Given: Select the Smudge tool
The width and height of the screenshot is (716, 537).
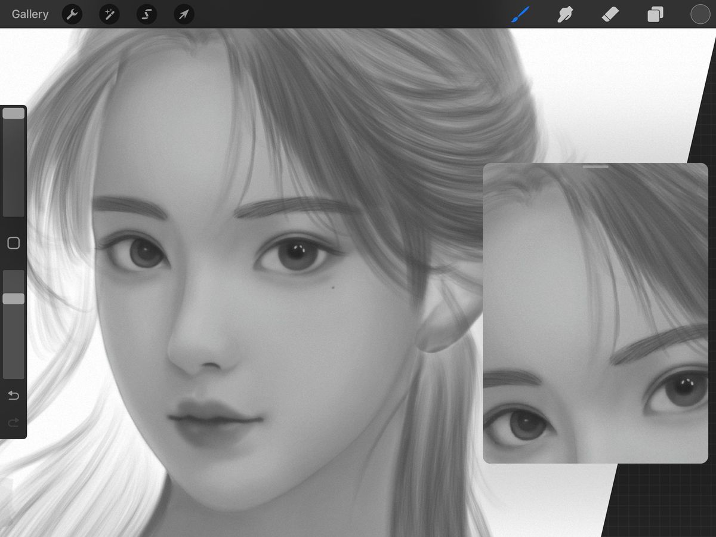Looking at the screenshot, I should [x=564, y=14].
